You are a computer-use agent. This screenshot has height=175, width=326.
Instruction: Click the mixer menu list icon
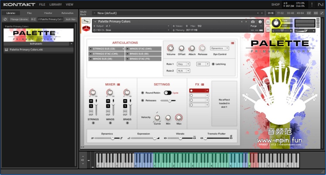coord(119,84)
